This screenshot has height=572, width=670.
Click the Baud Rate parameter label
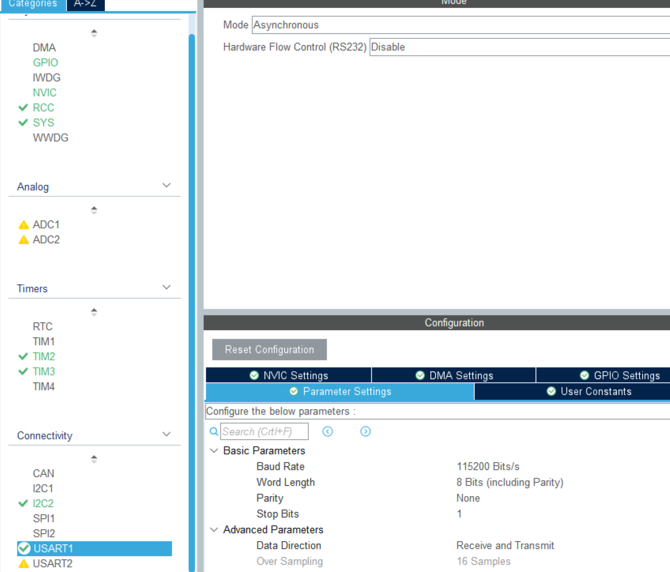[x=280, y=467]
